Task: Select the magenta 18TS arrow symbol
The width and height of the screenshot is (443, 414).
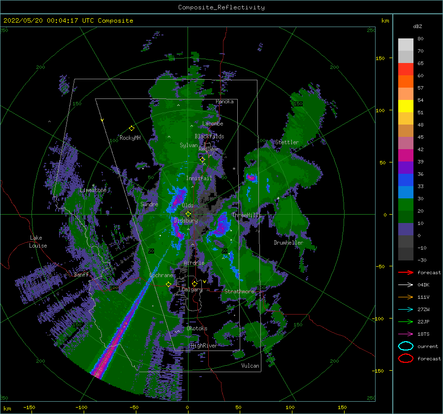Action: coord(406,334)
